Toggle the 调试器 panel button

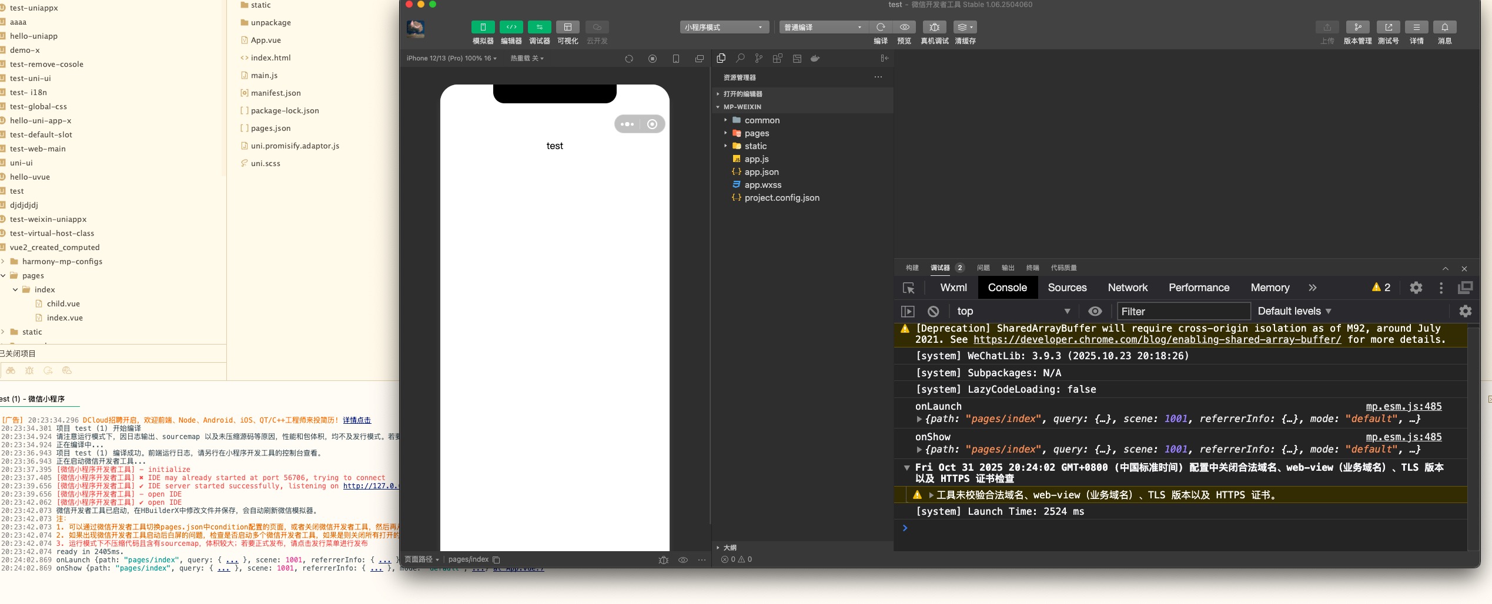tap(539, 27)
